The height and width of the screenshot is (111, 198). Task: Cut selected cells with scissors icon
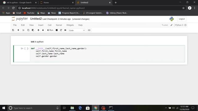coord(24,30)
